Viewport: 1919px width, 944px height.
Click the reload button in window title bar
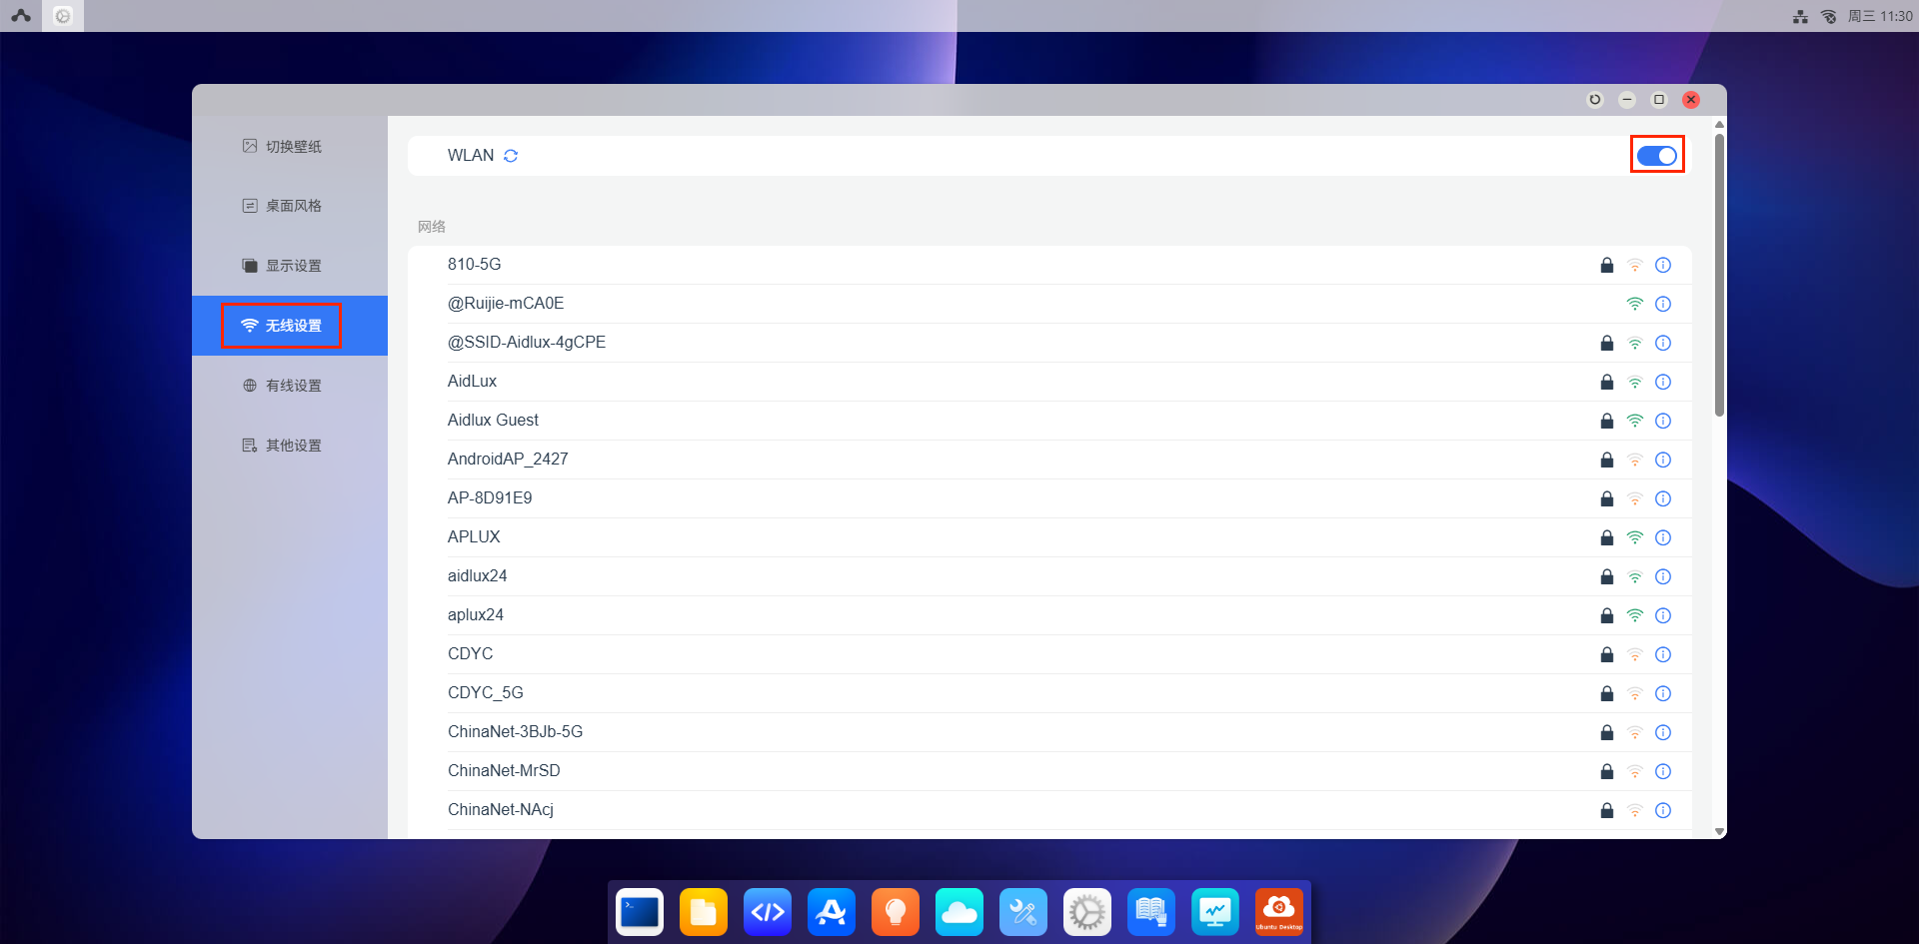[1595, 100]
